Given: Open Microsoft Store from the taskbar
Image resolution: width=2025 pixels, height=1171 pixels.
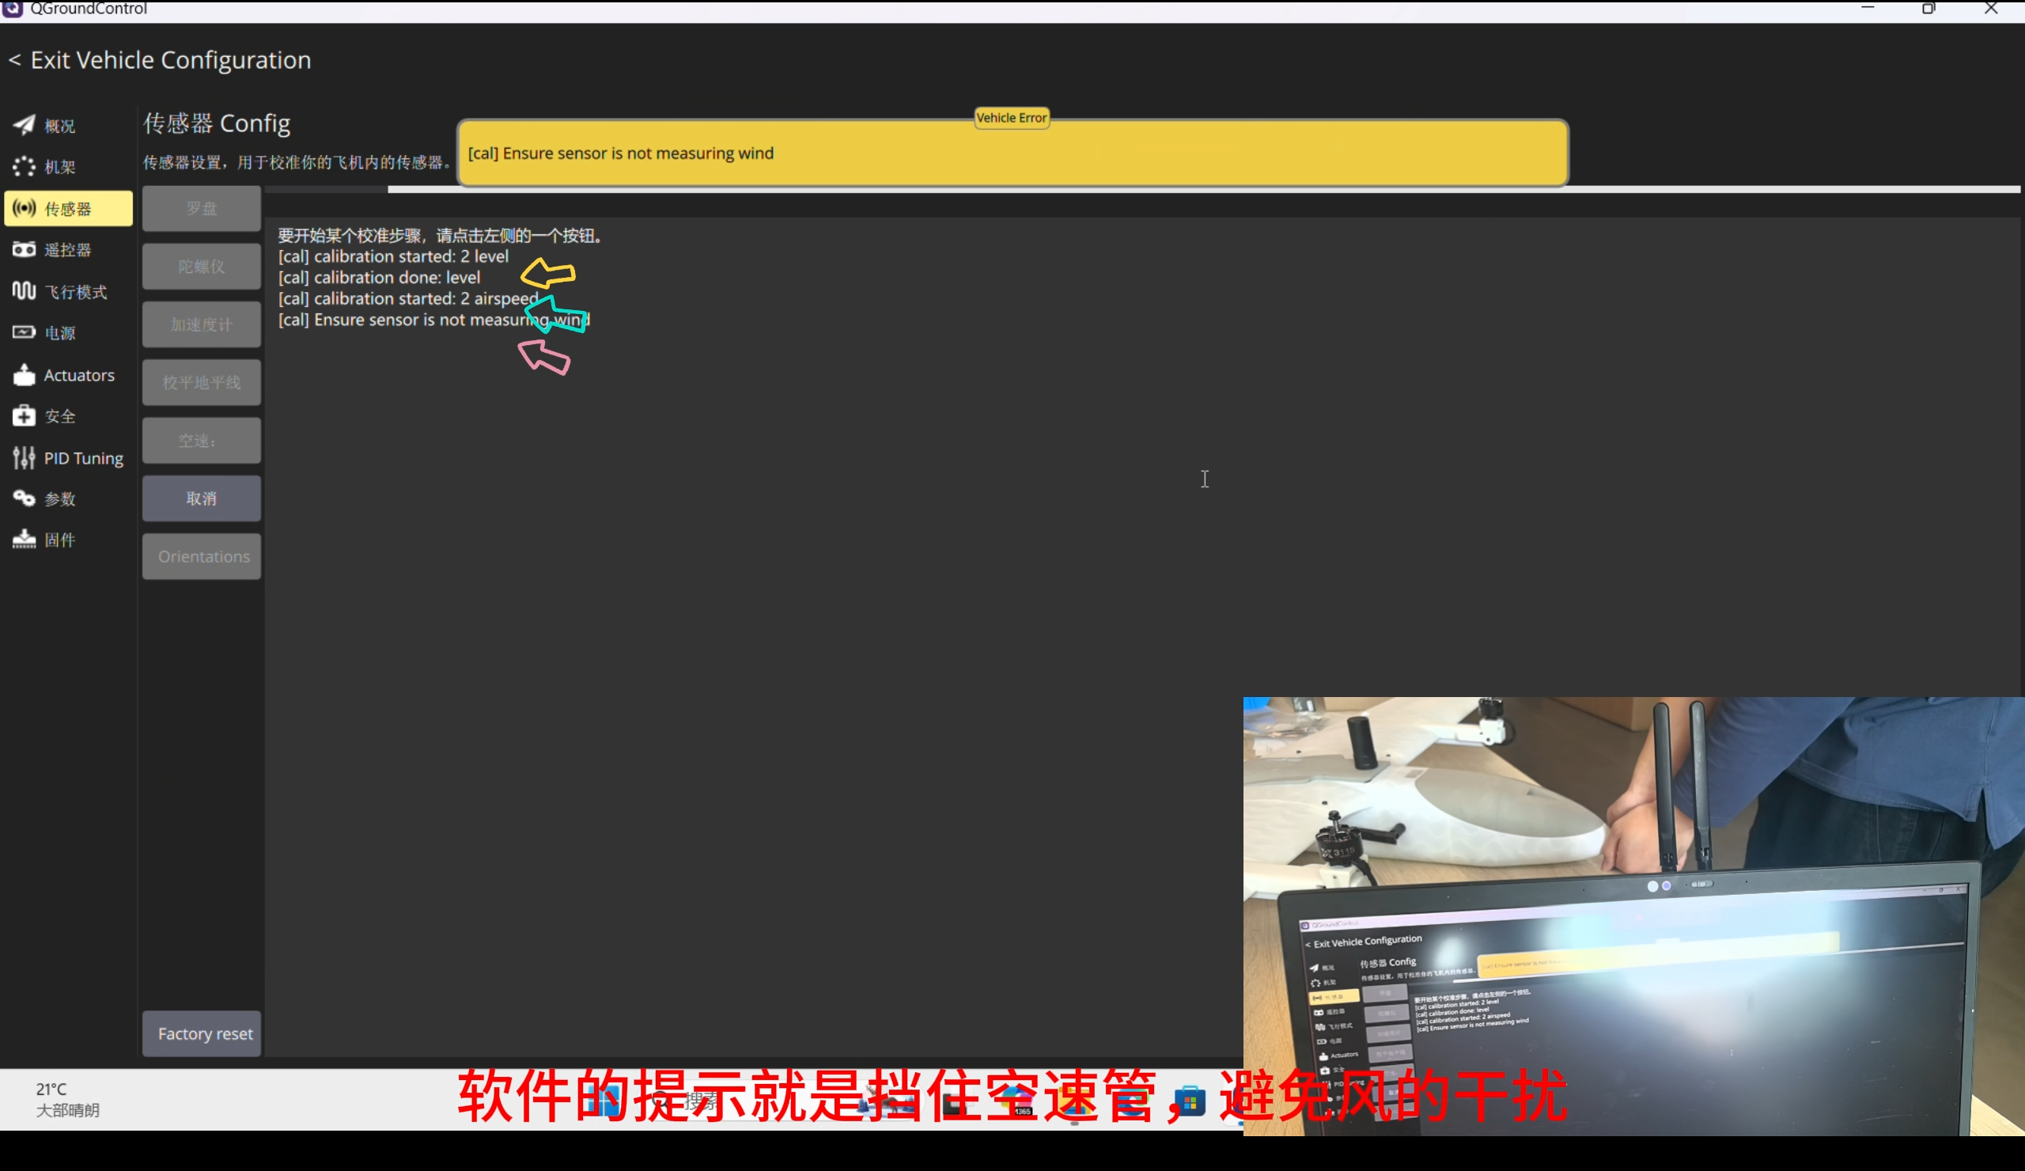Looking at the screenshot, I should coord(1189,1101).
